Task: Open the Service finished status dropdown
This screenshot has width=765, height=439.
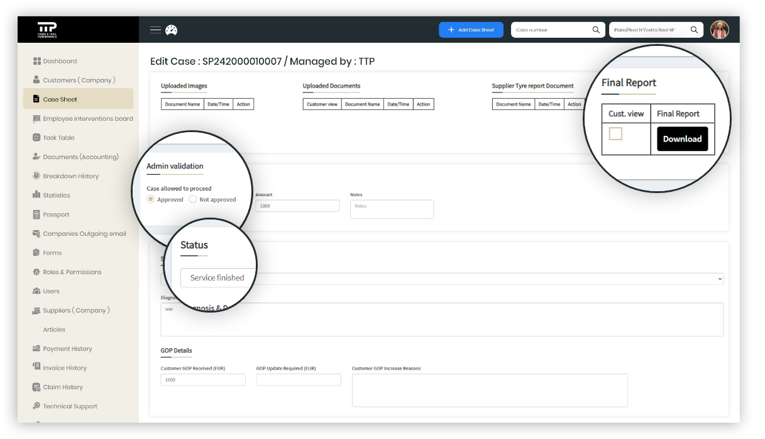Action: 217,277
